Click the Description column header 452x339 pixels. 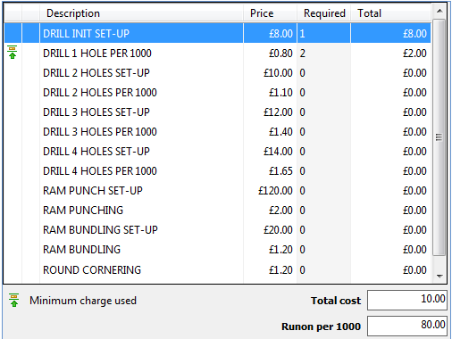click(141, 13)
